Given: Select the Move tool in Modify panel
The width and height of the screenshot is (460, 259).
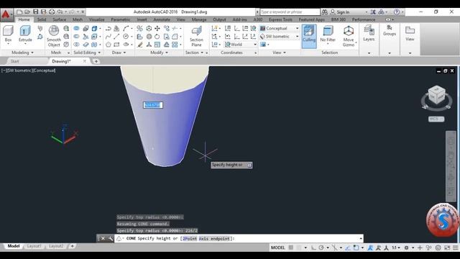Looking at the screenshot, I should (157, 28).
